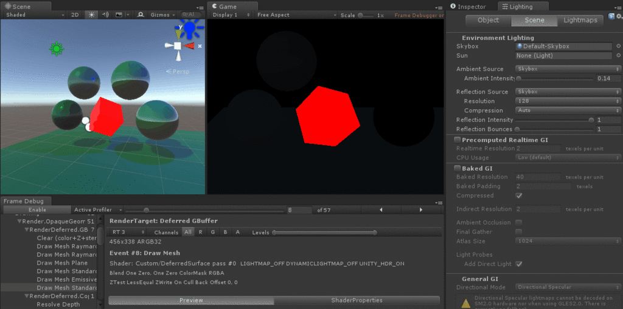
Task: Select the Object lighting button
Action: coord(488,20)
